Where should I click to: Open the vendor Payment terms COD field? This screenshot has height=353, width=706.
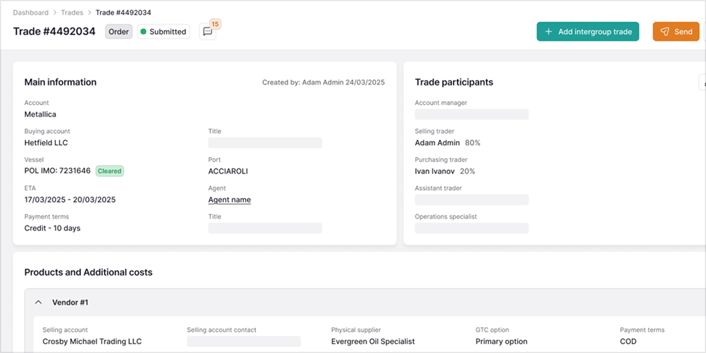628,342
